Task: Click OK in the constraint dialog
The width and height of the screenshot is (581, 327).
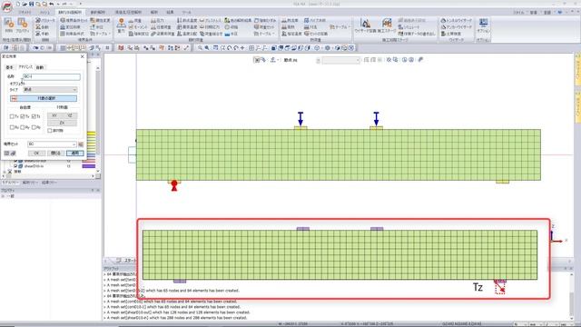Action: 36,154
